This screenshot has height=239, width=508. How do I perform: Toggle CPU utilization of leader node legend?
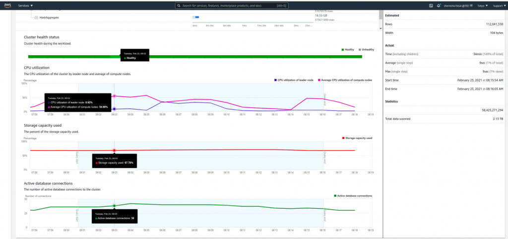click(x=294, y=80)
